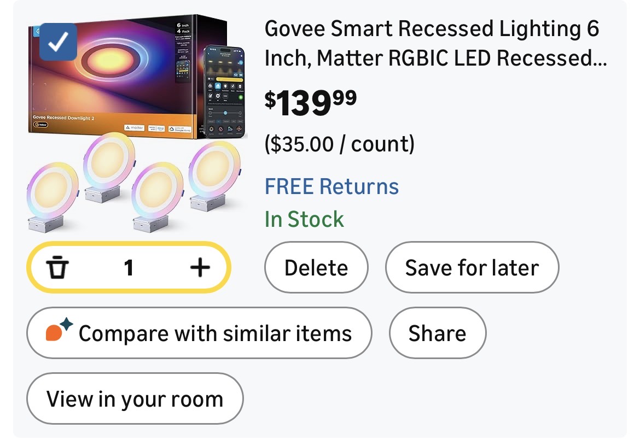Click the $139.99 price
Image resolution: width=640 pixels, height=440 pixels.
point(310,102)
